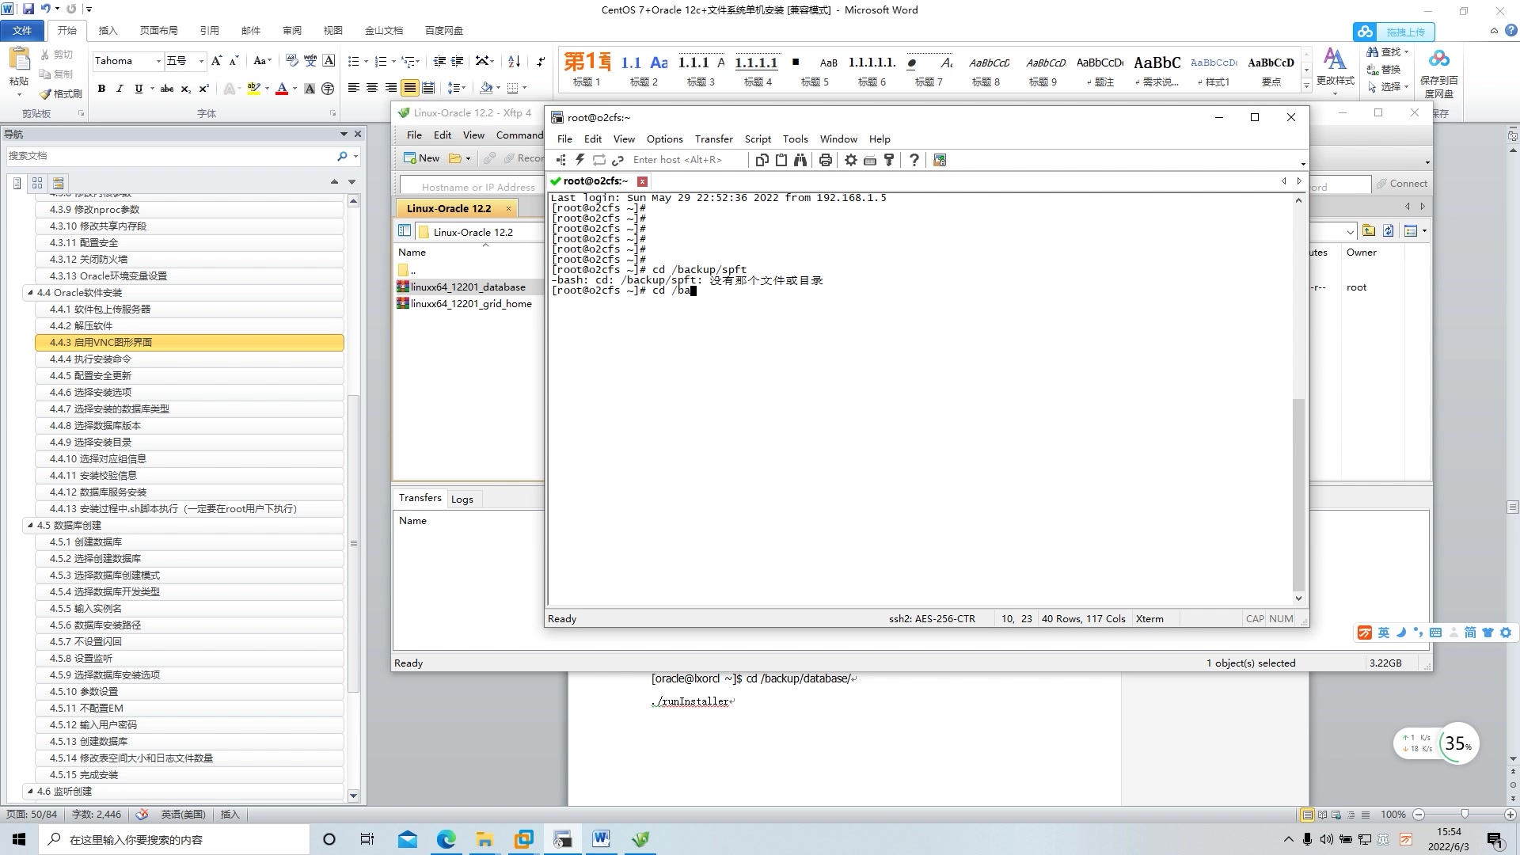The image size is (1520, 855).
Task: Click the key icon in terminal toolbar
Action: (x=889, y=160)
